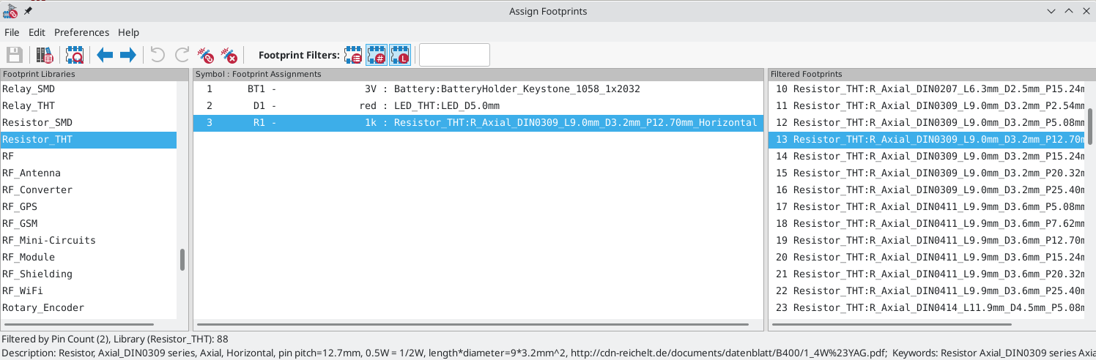Open the File menu
The height and width of the screenshot is (360, 1096).
click(12, 32)
